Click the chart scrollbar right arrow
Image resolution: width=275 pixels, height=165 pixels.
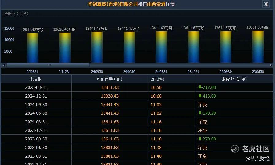(271, 65)
